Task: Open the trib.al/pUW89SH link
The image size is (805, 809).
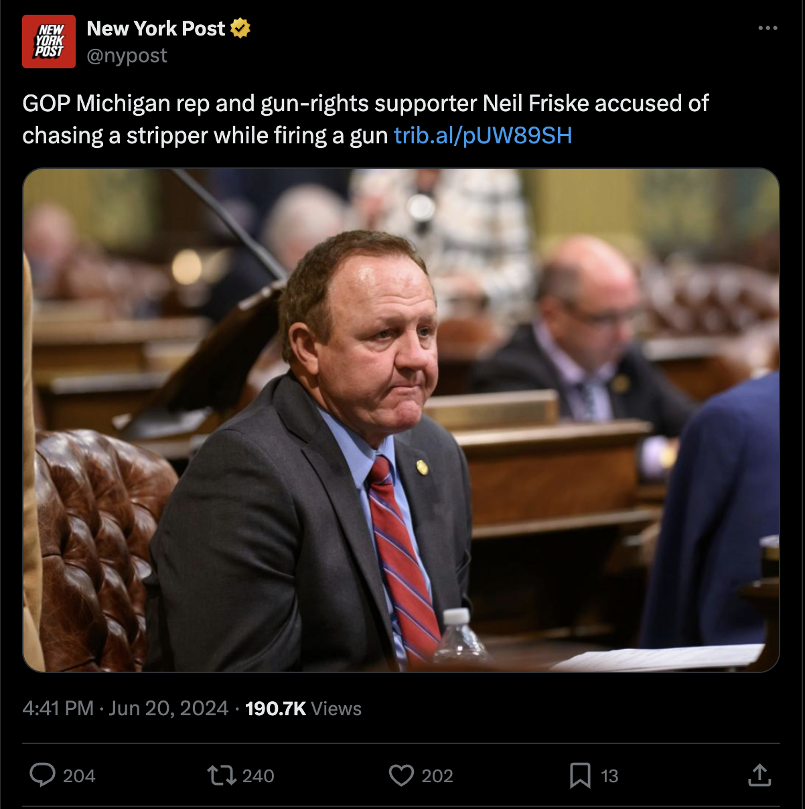Action: [483, 135]
